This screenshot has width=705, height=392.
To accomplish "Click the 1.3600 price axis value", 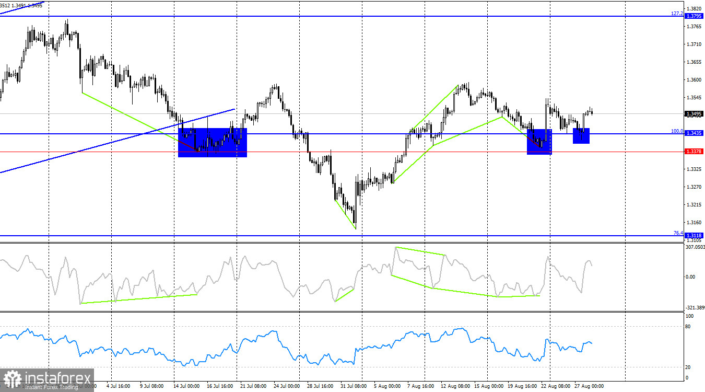I will point(695,80).
